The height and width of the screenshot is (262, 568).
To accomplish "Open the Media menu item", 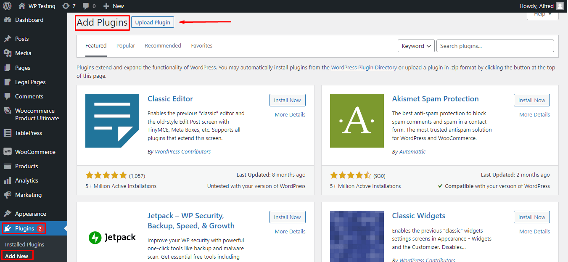I will point(34,53).
